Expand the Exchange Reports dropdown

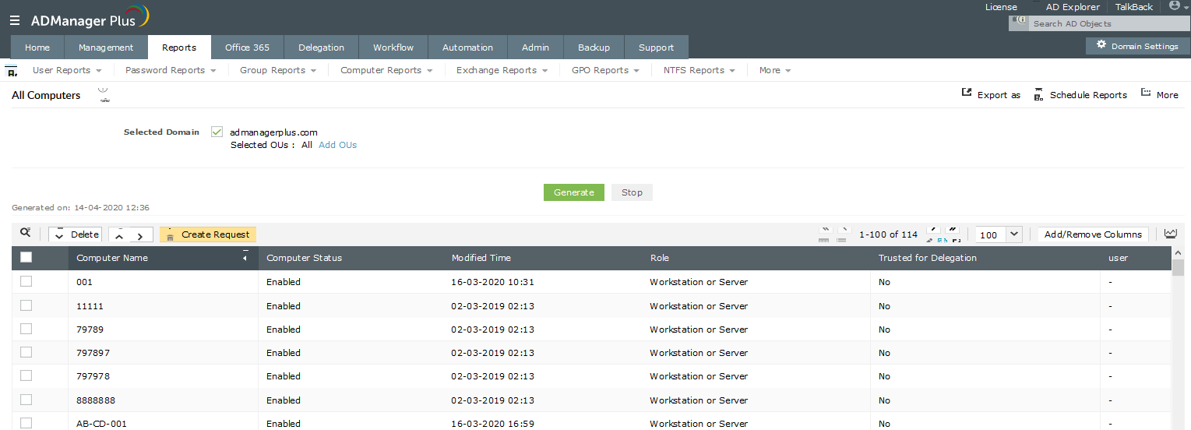502,70
